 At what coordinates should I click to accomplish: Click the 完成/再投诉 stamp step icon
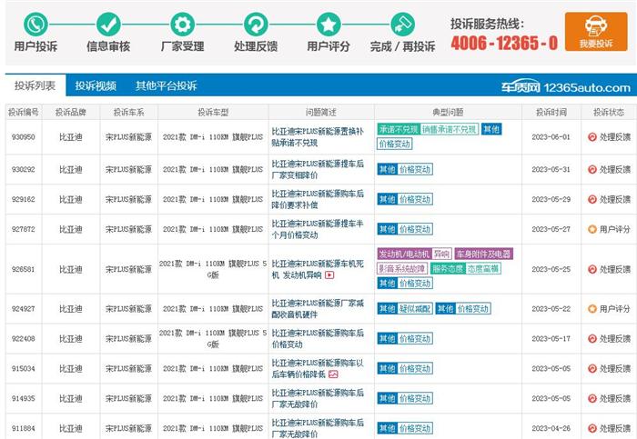(x=402, y=25)
